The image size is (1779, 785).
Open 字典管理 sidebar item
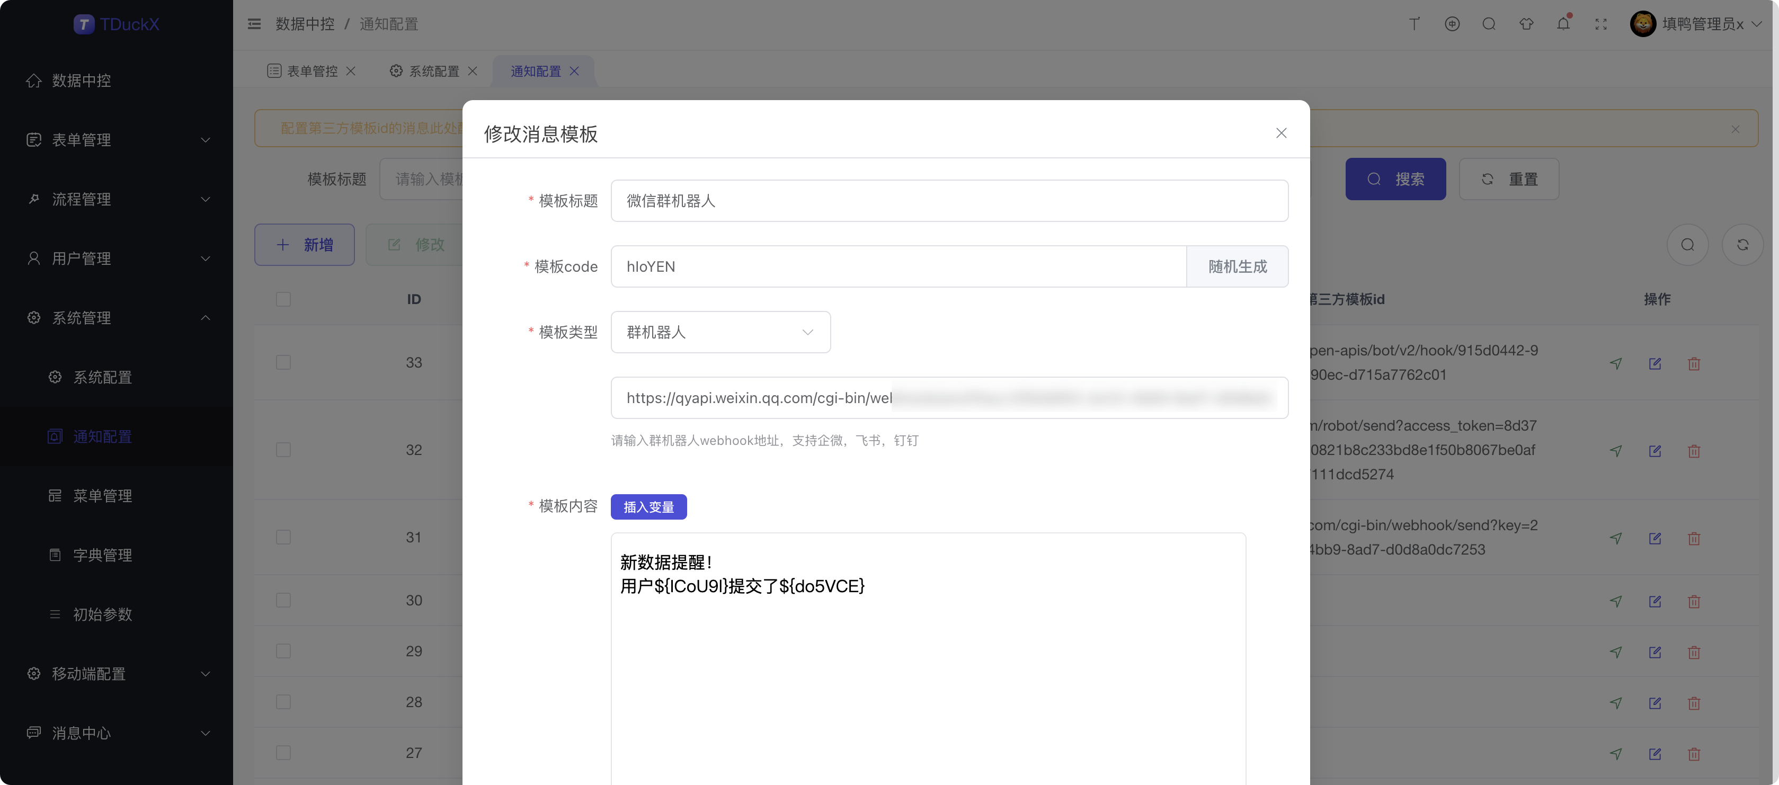116,555
